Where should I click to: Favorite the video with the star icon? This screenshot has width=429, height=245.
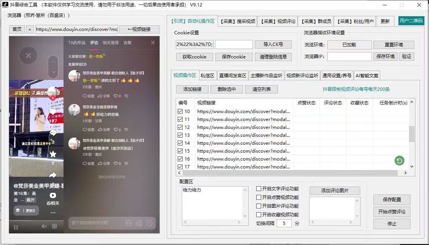[x=53, y=154]
